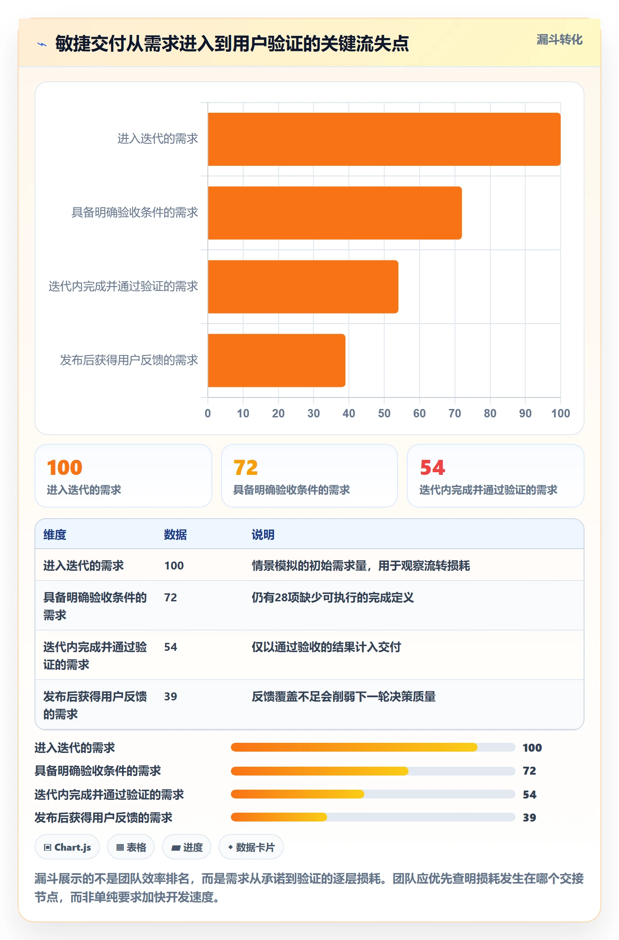Click the progress bar for 进入迭代的需求
This screenshot has width=619, height=940.
pos(373,747)
